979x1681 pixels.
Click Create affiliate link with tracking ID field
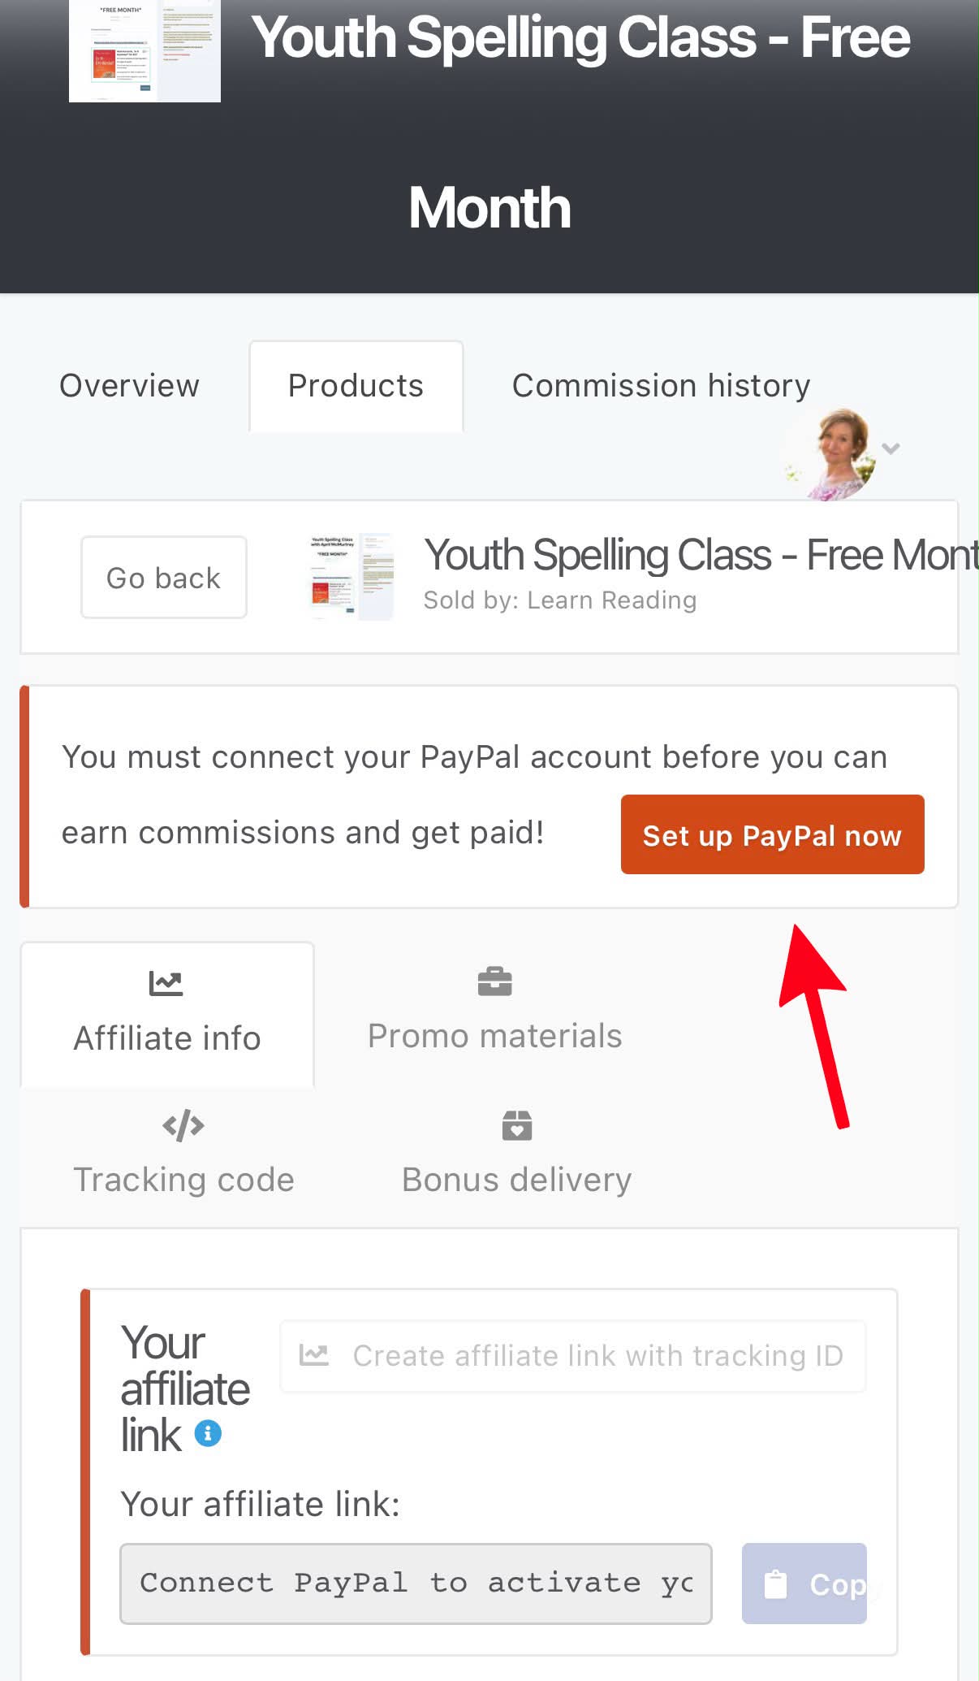coord(573,1356)
